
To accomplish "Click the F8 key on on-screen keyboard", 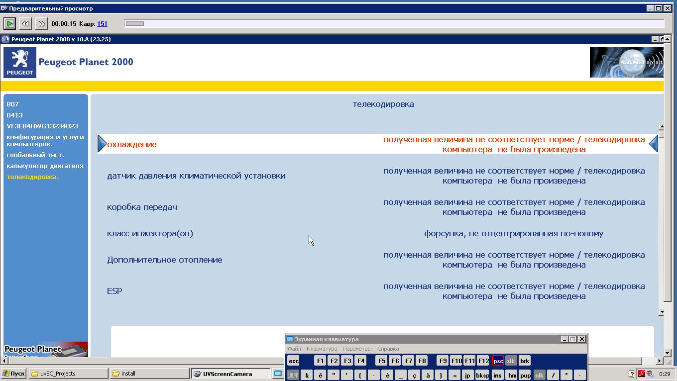I will pos(422,361).
